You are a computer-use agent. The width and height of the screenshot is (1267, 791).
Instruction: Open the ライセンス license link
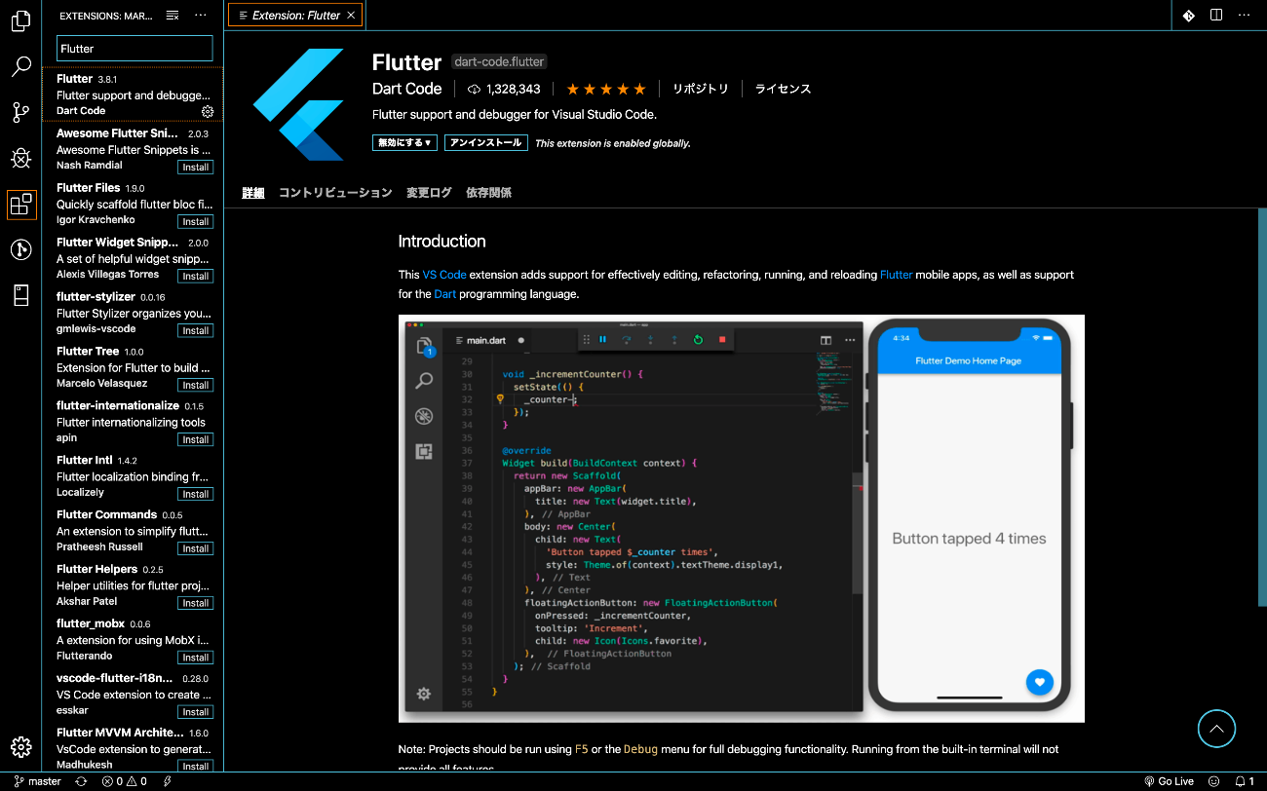(783, 89)
